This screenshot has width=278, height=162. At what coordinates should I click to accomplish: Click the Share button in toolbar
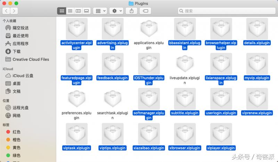point(132,11)
